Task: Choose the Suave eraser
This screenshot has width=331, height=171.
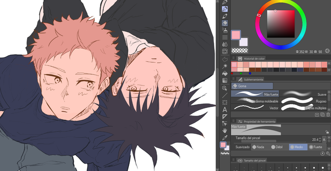Action: tap(303, 94)
